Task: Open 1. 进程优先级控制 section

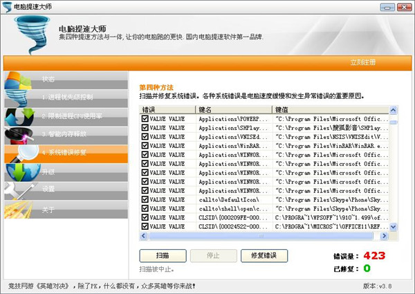Action: pos(66,98)
